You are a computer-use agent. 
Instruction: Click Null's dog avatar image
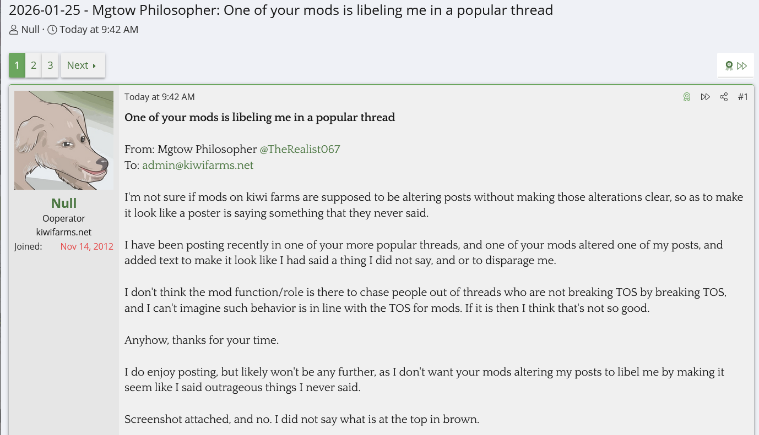[64, 140]
